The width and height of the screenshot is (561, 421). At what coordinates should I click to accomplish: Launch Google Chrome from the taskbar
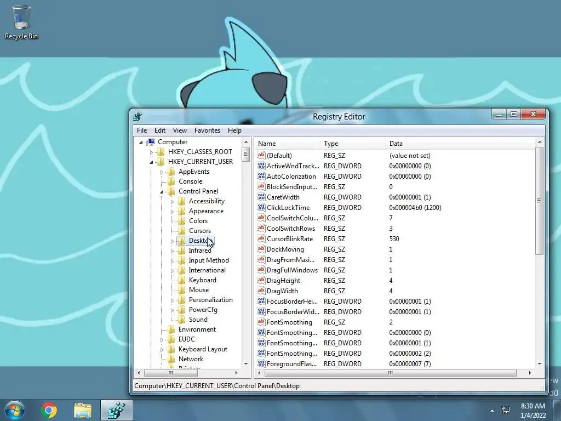[x=49, y=410]
